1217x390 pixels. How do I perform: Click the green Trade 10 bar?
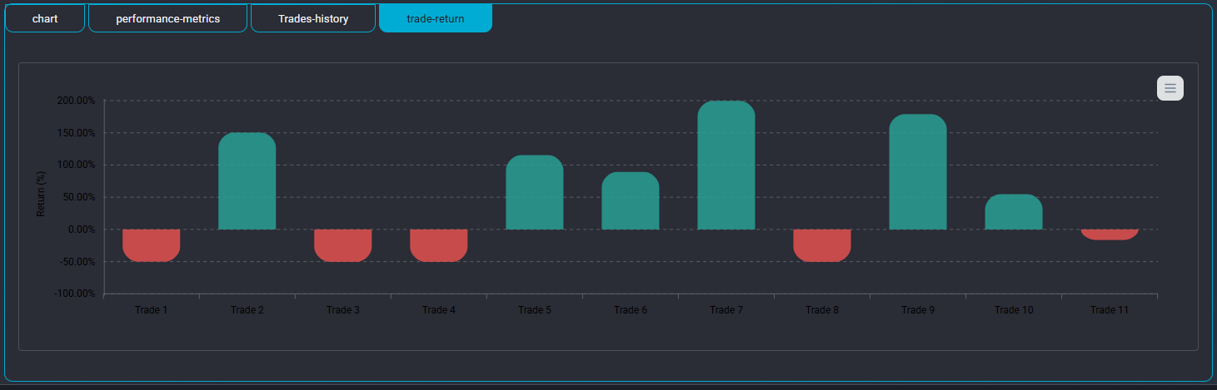tap(1014, 212)
